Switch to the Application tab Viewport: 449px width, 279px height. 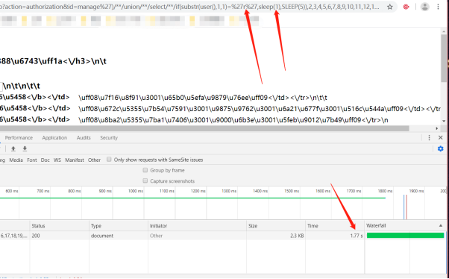tap(54, 138)
